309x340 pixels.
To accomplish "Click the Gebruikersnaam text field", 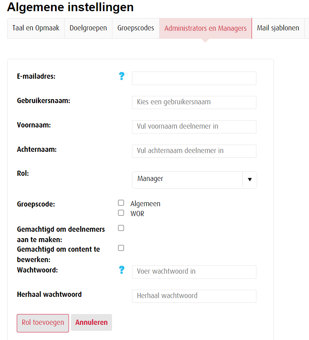I will tap(194, 102).
